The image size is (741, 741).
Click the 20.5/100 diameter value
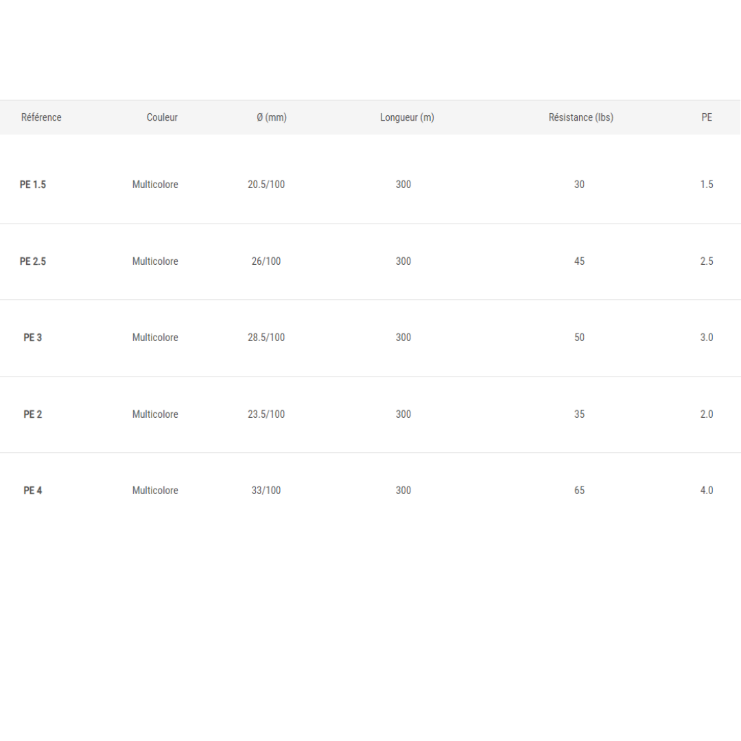coord(266,185)
